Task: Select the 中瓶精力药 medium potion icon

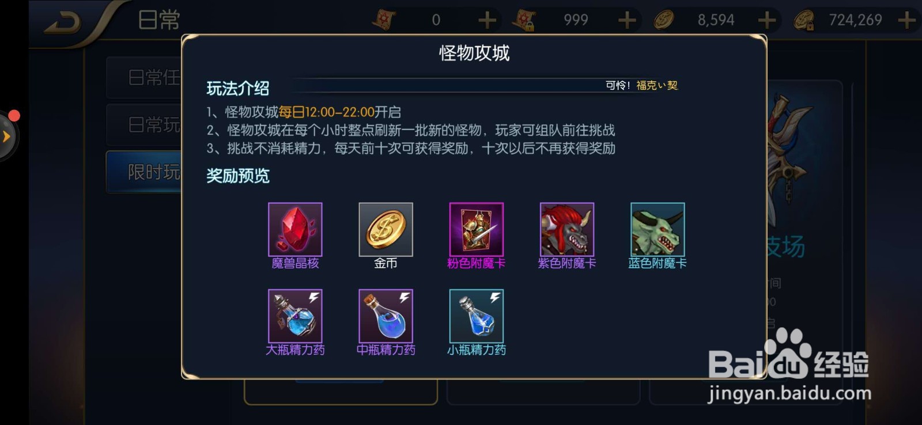Action: coord(386,316)
